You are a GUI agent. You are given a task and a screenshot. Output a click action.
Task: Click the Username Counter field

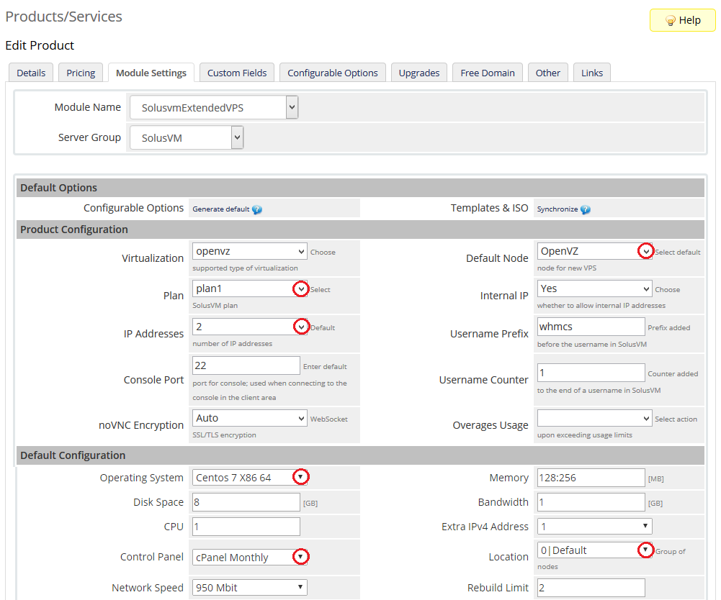(x=591, y=373)
